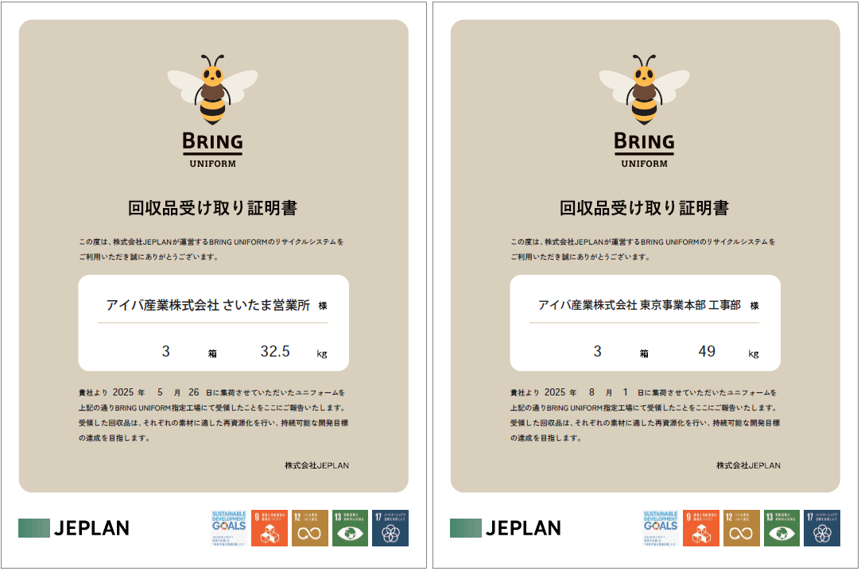Click the JEPLAN footer logo on 東京事業本部 certificate

506,528
